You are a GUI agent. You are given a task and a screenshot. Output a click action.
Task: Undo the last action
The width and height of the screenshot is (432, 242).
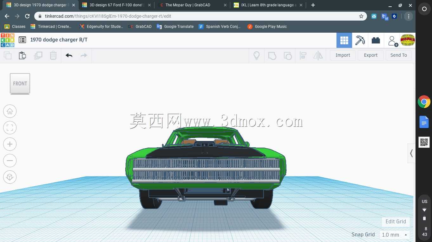69,56
